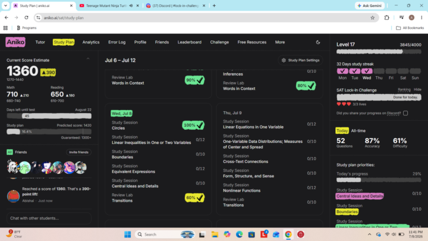Open the browser extensions puzzle icon
The image size is (428, 241).
386,18
